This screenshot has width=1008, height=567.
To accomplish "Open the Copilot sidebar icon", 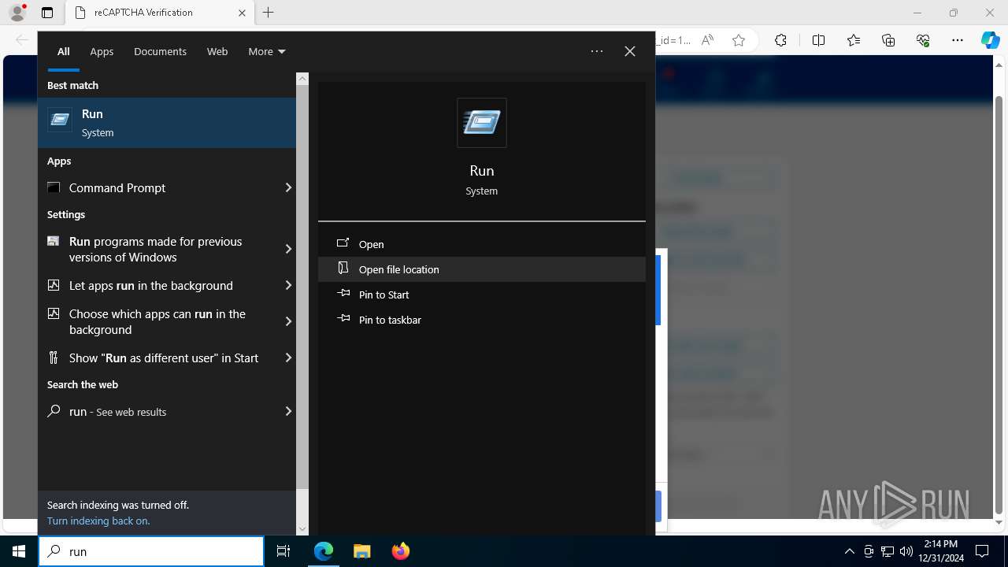I will [x=991, y=40].
